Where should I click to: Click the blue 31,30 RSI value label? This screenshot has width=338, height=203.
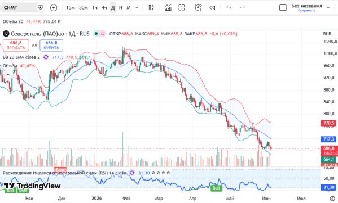point(328,187)
